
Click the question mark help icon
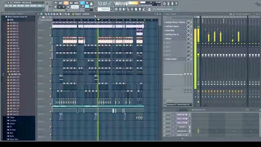[176, 4]
